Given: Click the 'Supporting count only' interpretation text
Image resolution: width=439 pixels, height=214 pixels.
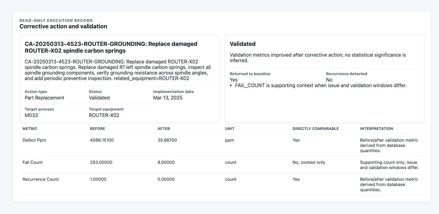Looking at the screenshot, I should coord(390,165).
